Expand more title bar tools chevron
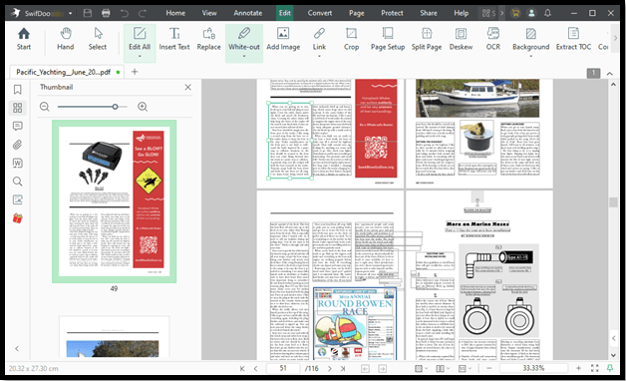 [x=501, y=13]
